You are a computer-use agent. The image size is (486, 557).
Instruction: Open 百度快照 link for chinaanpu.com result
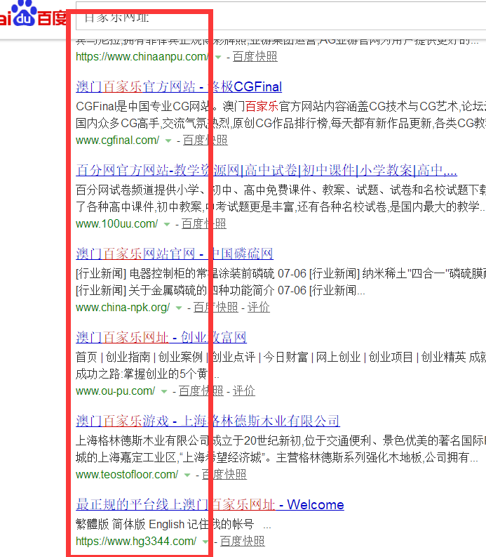pos(255,56)
